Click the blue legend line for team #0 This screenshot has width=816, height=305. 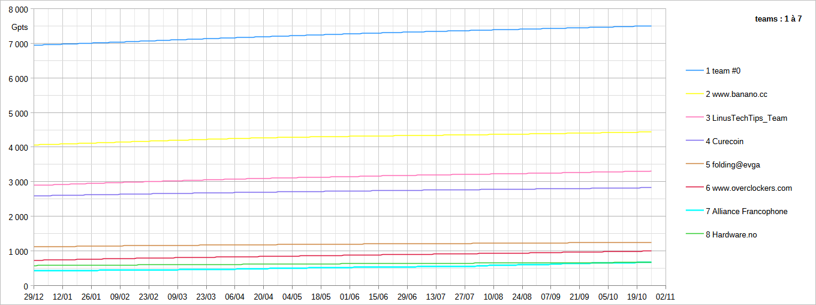(694, 71)
